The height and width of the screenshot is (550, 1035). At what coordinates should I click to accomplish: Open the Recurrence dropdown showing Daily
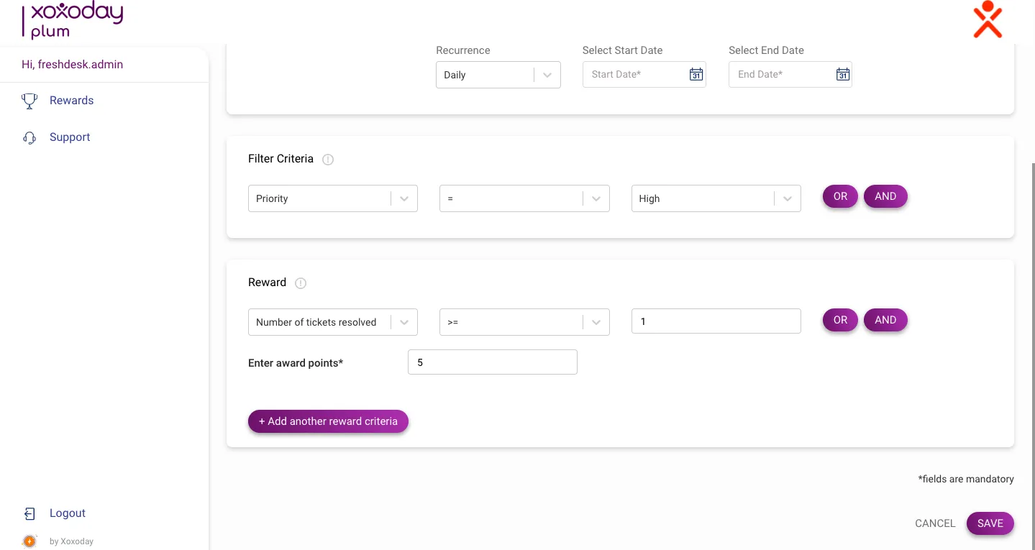547,75
